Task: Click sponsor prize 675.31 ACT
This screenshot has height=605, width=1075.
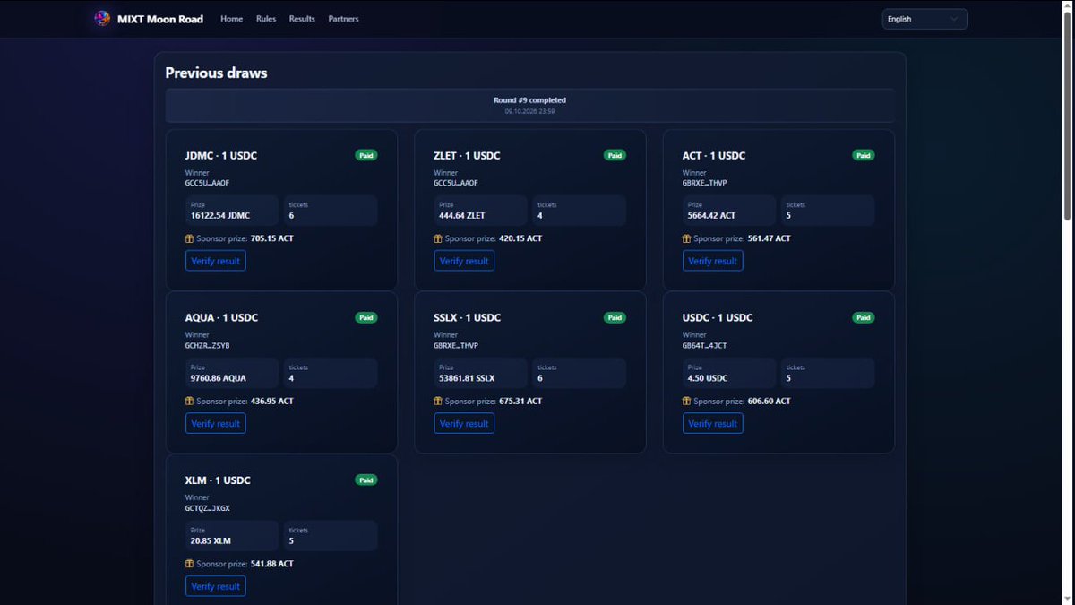Action: [x=520, y=401]
